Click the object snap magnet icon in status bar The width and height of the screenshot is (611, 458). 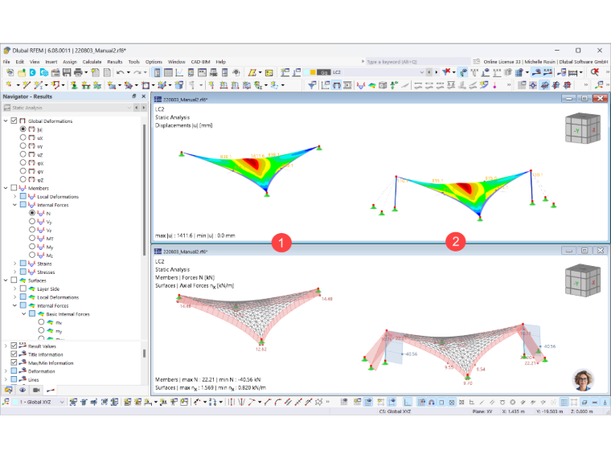tap(432, 402)
